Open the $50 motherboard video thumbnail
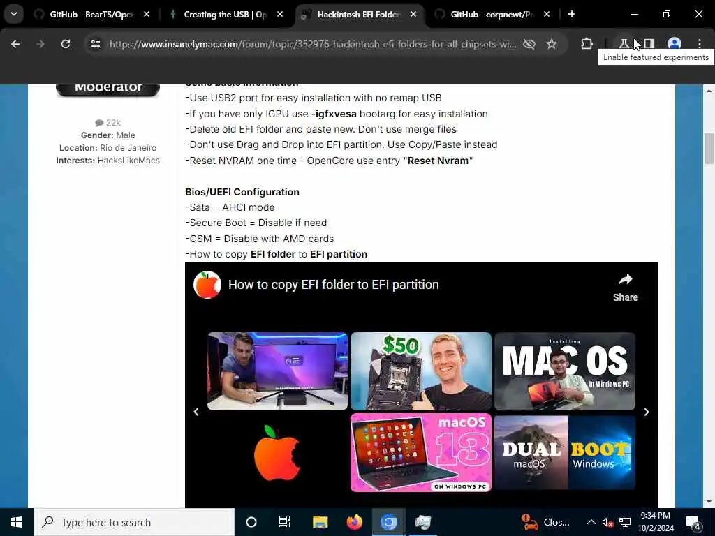 [x=421, y=371]
